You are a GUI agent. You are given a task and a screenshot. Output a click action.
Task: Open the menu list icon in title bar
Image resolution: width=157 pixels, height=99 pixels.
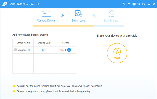click(x=144, y=4)
